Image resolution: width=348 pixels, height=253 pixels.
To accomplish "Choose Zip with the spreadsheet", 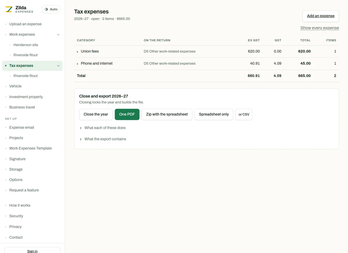I will click(x=167, y=114).
